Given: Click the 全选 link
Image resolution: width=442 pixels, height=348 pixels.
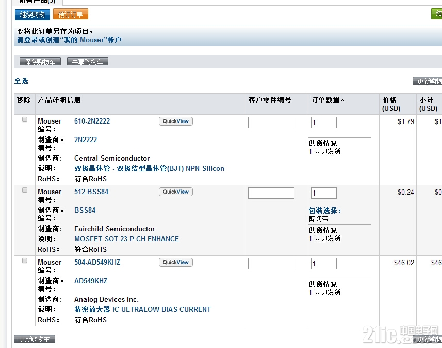Looking at the screenshot, I should [x=21, y=81].
